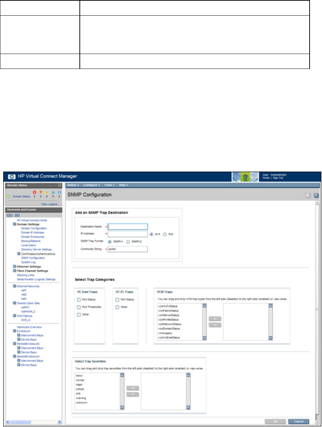Check Port Status under VC-Enet Traps
Screen dimensions: 322x427
click(79, 300)
